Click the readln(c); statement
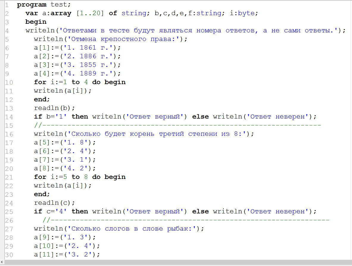The image size is (352, 266). [54, 203]
